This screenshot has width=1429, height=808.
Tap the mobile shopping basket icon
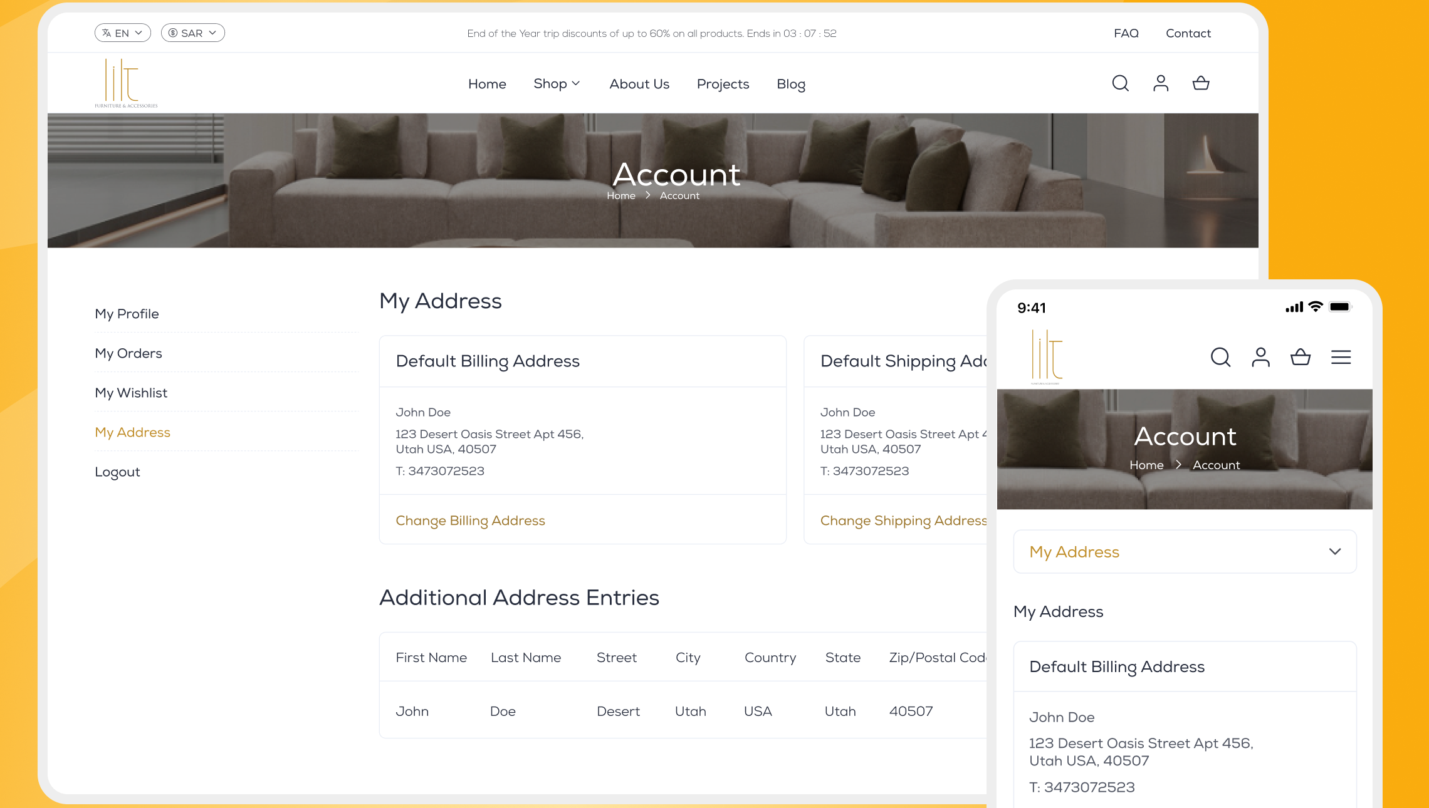click(x=1301, y=357)
